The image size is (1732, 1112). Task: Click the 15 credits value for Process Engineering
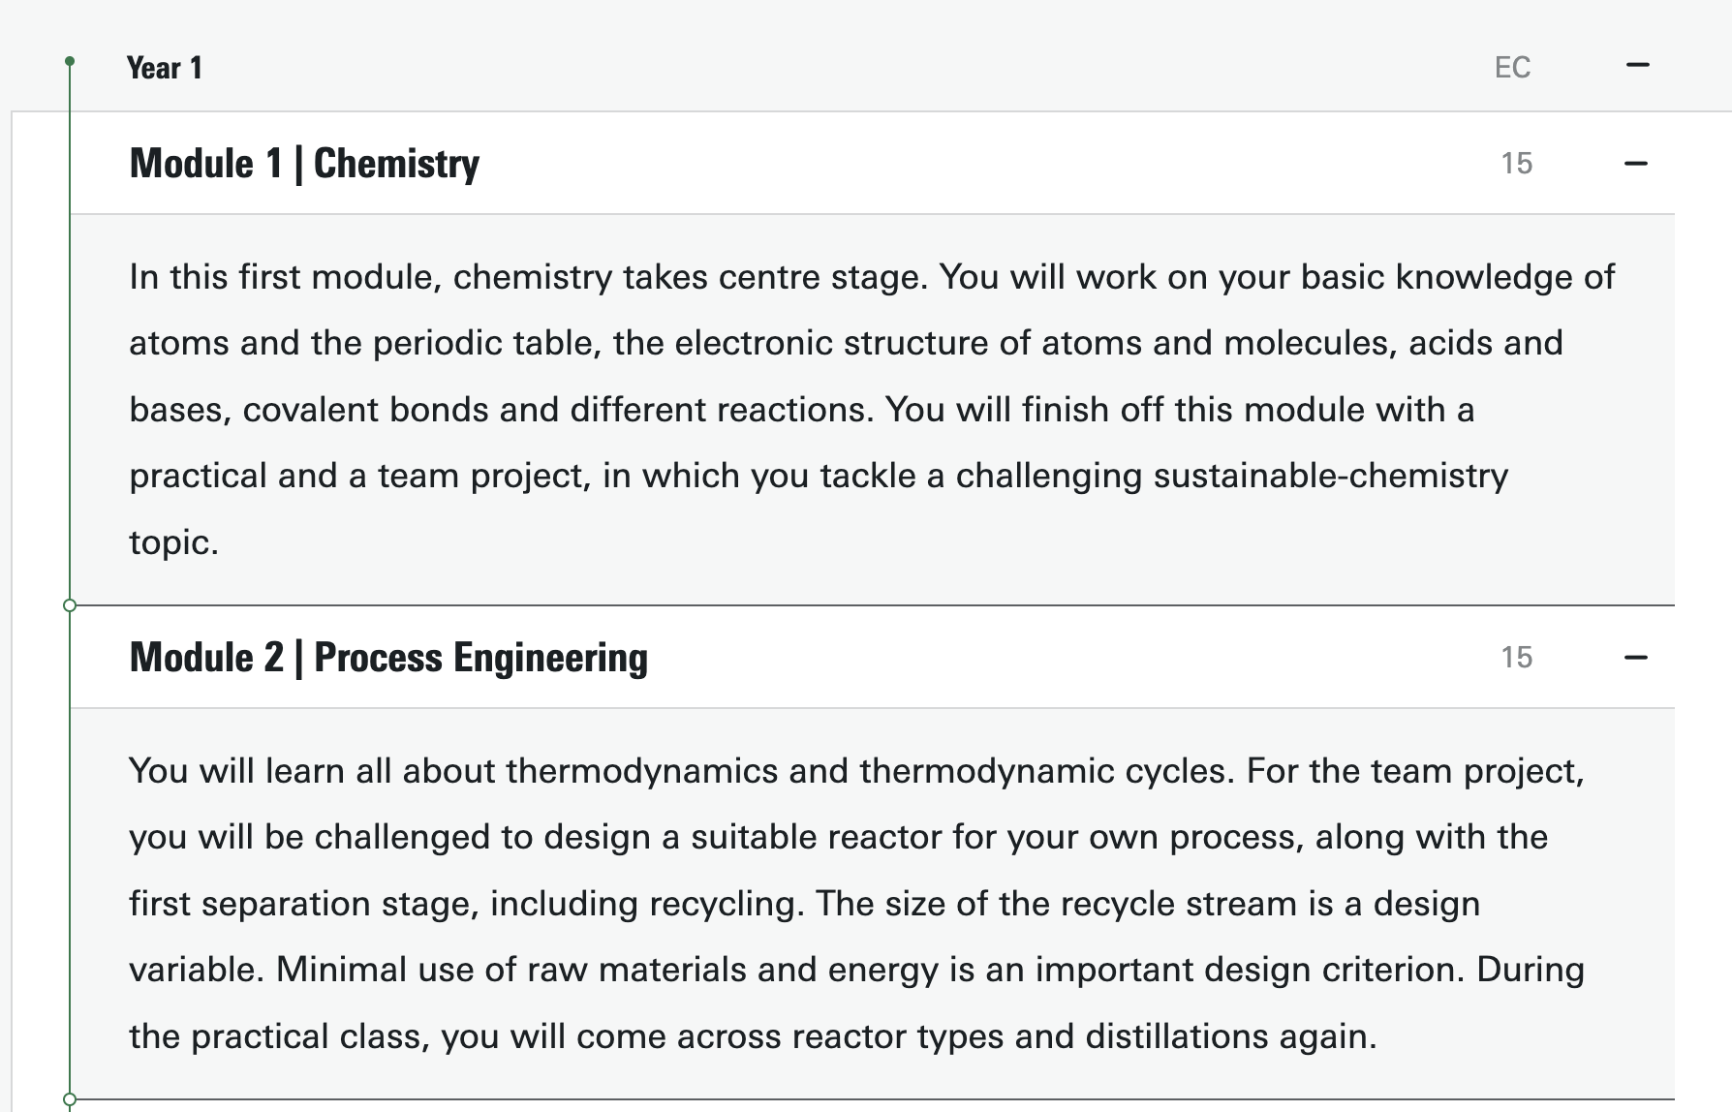(1517, 658)
